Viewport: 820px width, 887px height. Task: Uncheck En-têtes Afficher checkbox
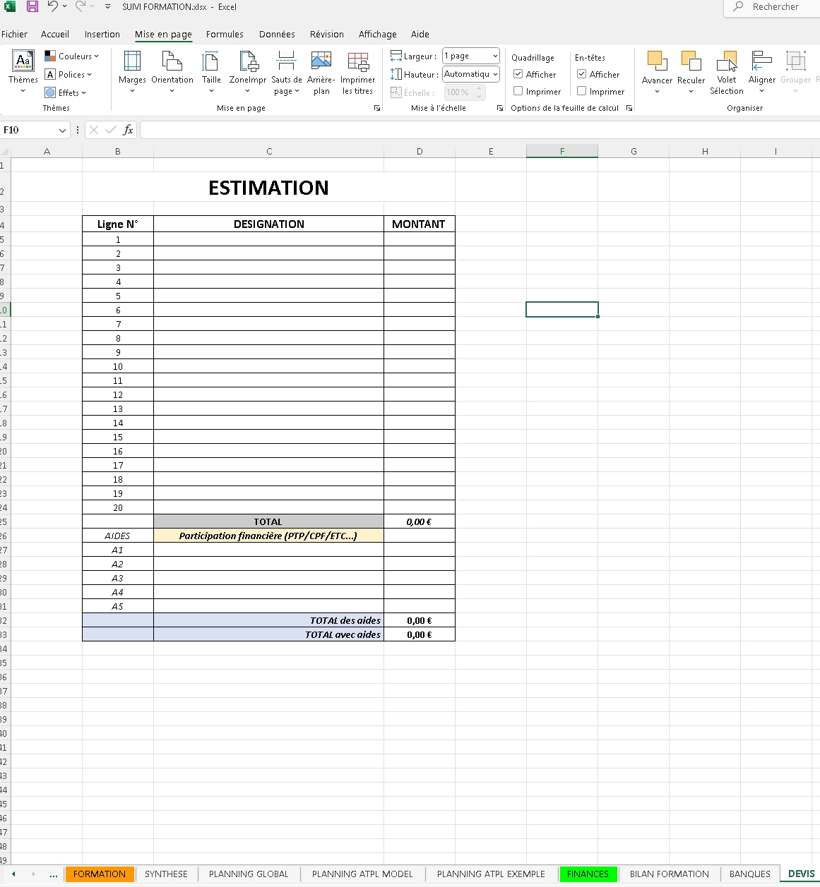[x=582, y=74]
